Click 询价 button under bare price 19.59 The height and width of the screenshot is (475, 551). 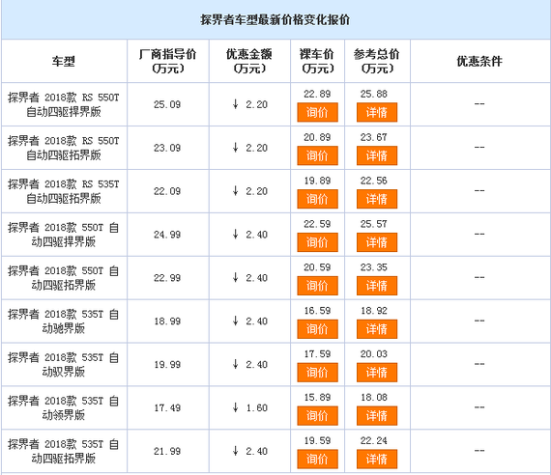317,460
